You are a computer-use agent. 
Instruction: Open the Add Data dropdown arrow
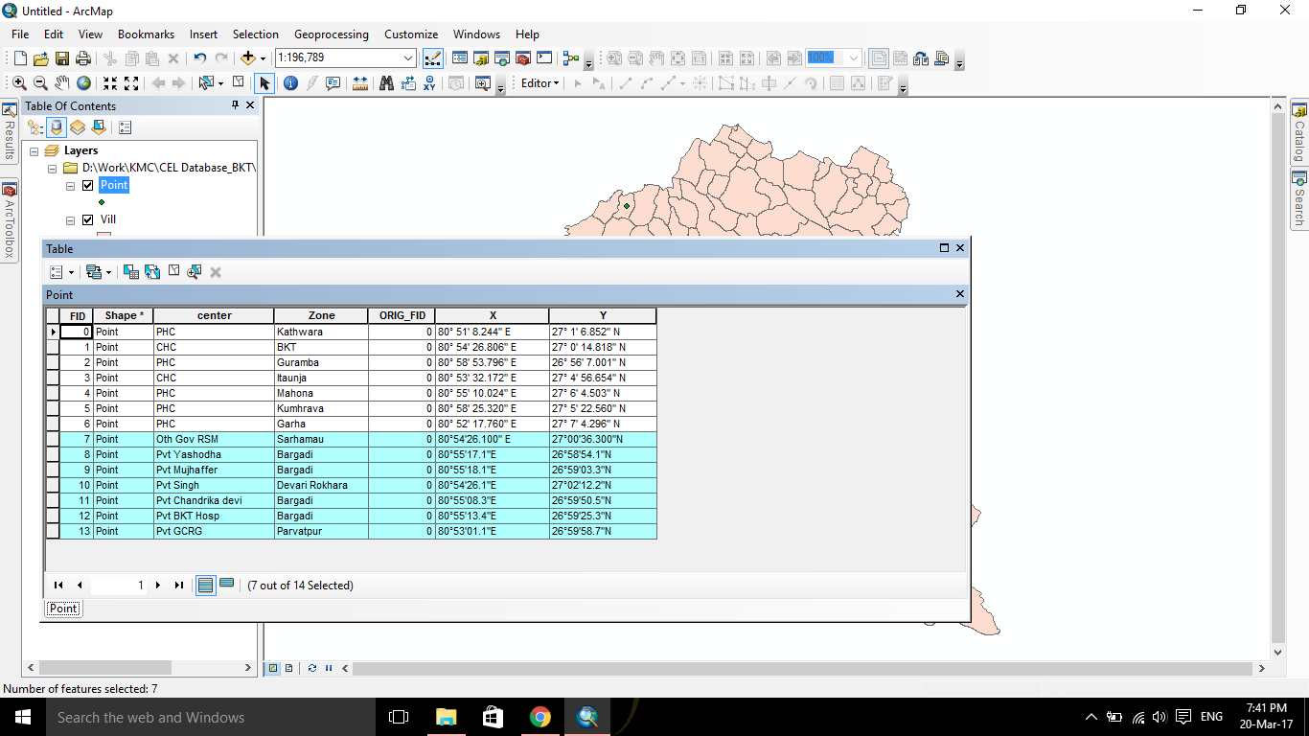[x=263, y=58]
